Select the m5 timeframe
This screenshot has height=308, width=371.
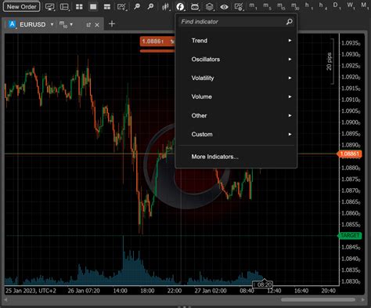tap(267, 6)
